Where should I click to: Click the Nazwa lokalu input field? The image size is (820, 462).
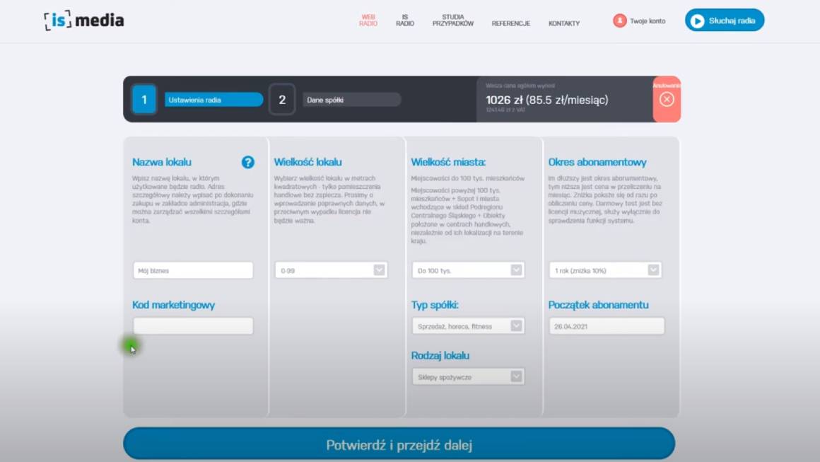[193, 270]
